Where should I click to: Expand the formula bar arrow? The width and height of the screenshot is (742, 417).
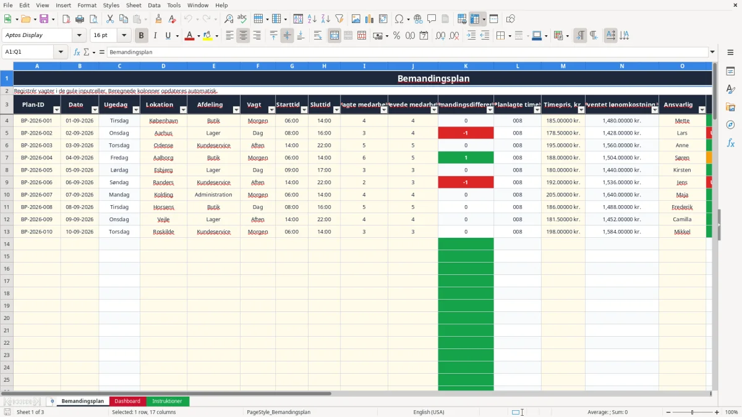(x=713, y=52)
